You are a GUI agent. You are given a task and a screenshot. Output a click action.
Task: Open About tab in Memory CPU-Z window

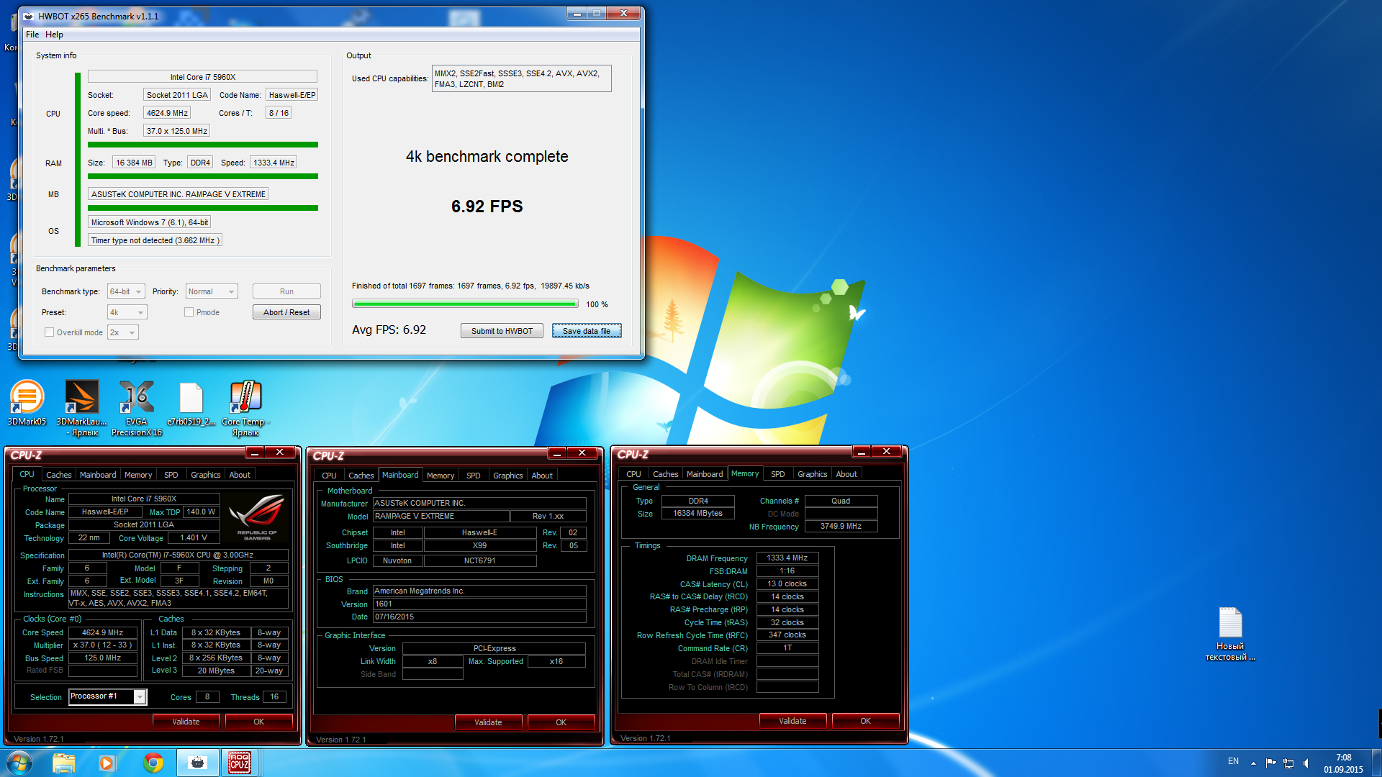(x=846, y=474)
